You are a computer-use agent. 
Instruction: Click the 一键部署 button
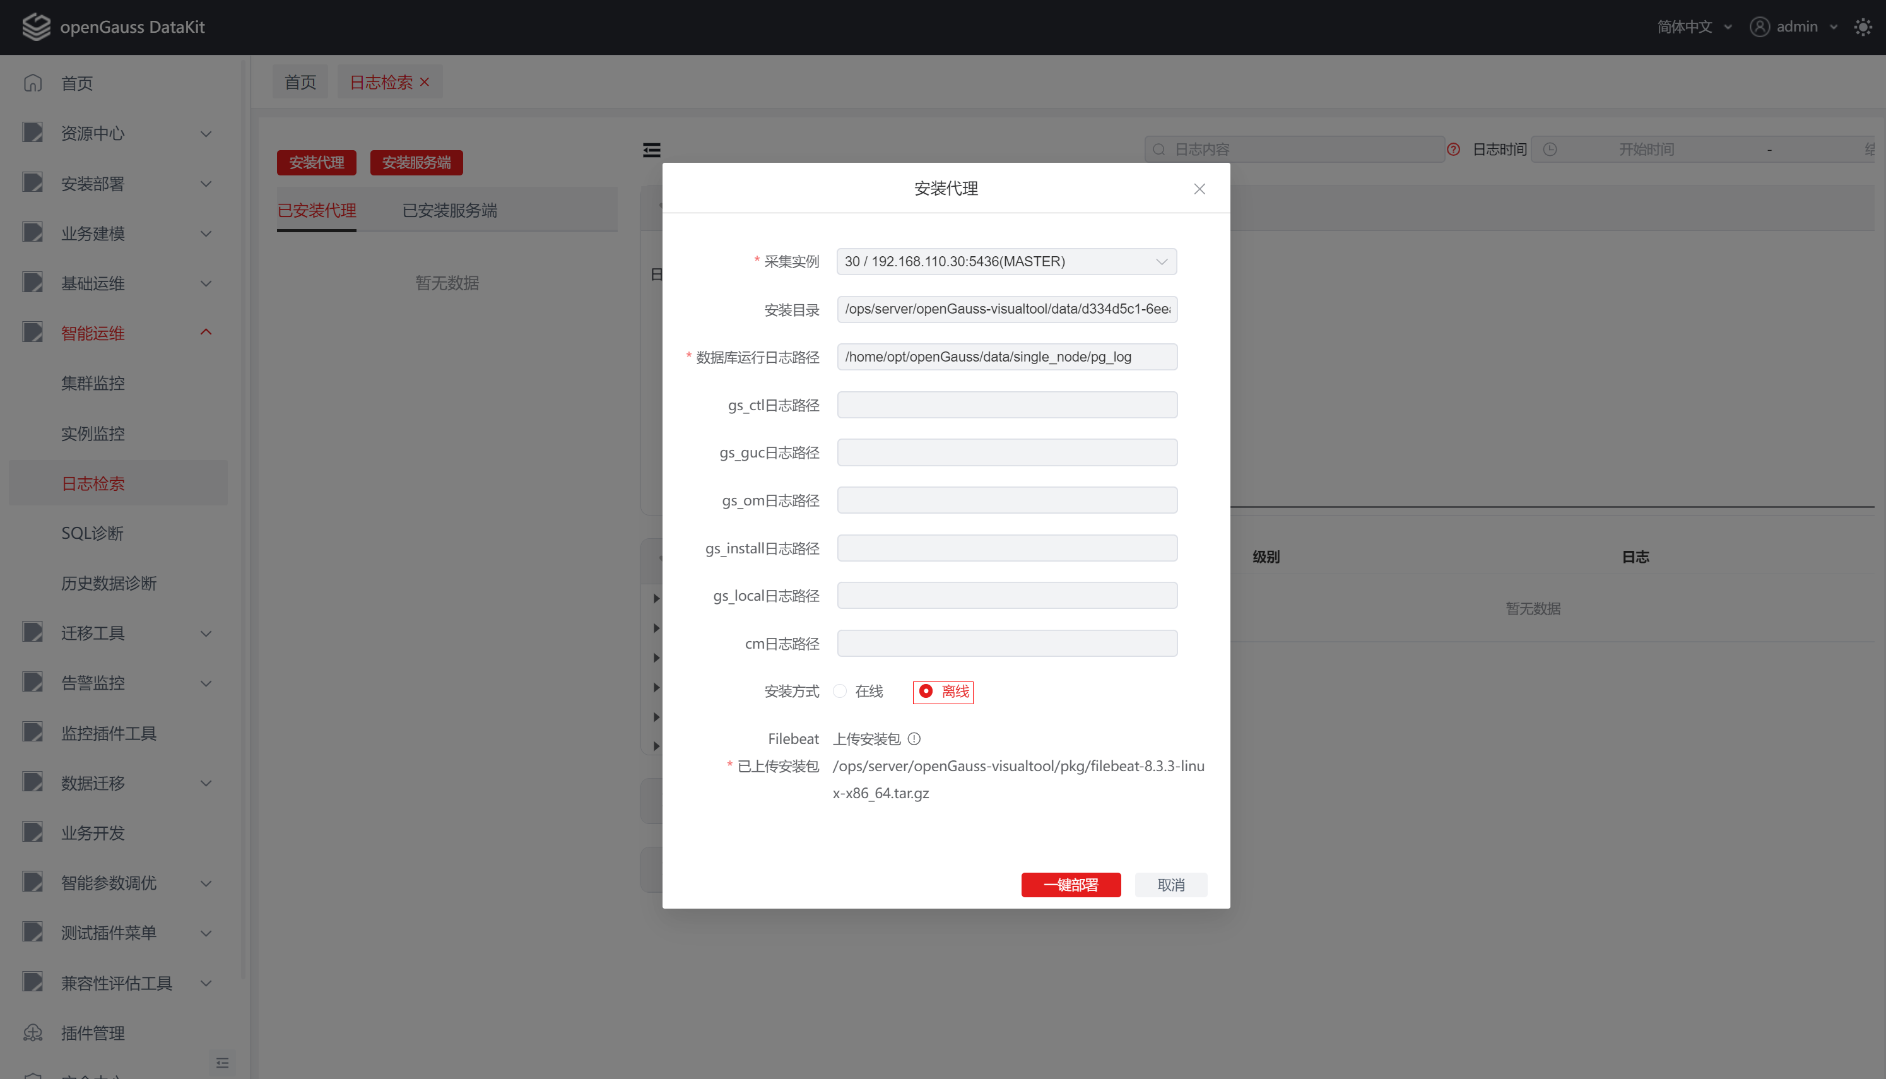pos(1070,884)
